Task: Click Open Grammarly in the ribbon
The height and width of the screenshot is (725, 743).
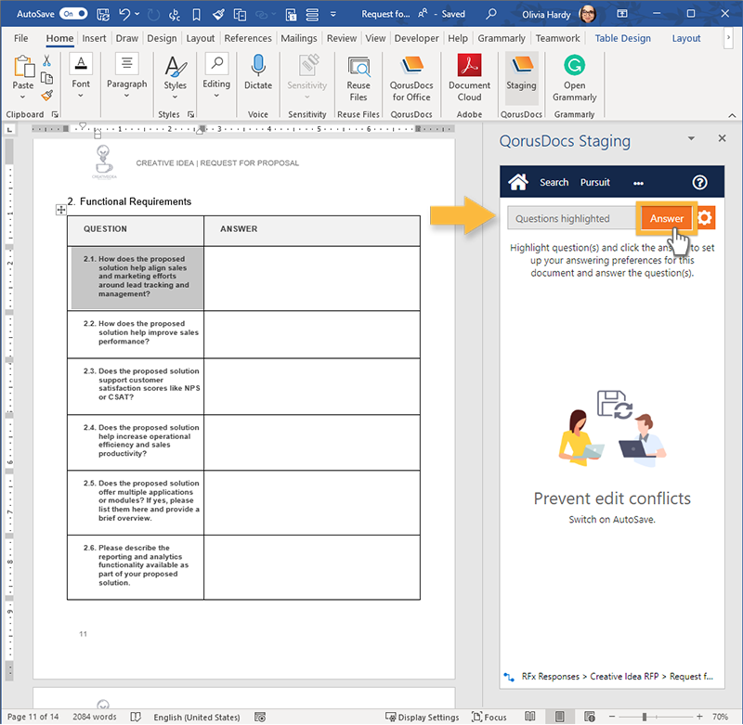Action: (574, 78)
